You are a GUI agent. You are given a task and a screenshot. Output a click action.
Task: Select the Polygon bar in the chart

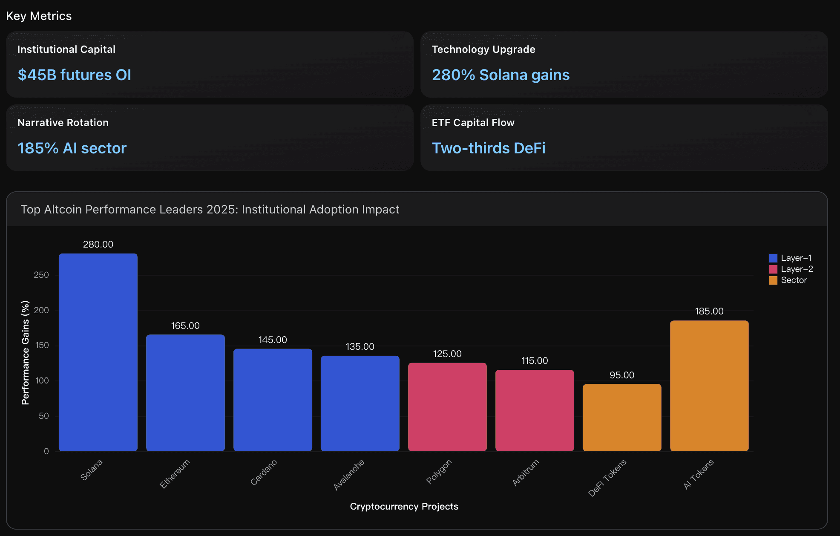pos(447,407)
